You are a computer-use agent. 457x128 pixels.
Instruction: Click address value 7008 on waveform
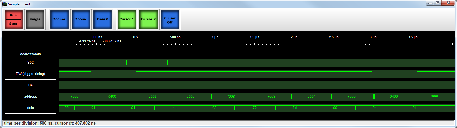coord(231,97)
